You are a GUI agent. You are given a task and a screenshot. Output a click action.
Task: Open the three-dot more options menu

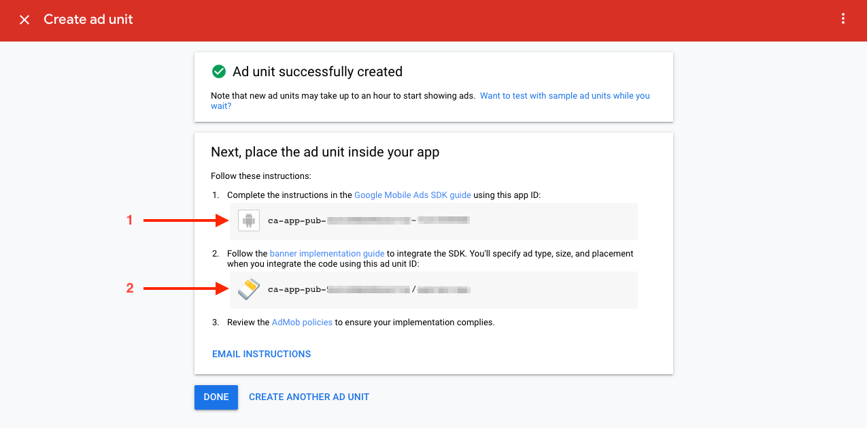pos(843,19)
